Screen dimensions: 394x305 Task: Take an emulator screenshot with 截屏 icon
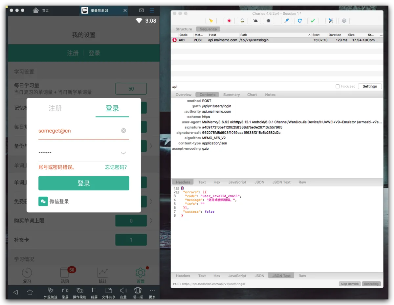(x=94, y=293)
